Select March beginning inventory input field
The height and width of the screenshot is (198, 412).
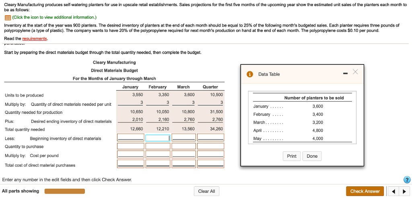pyautogui.click(x=183, y=138)
